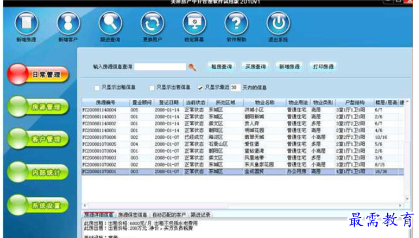This screenshot has height=238, width=419.
Task: Sort by the 登记日期 column header
Action: [x=169, y=103]
